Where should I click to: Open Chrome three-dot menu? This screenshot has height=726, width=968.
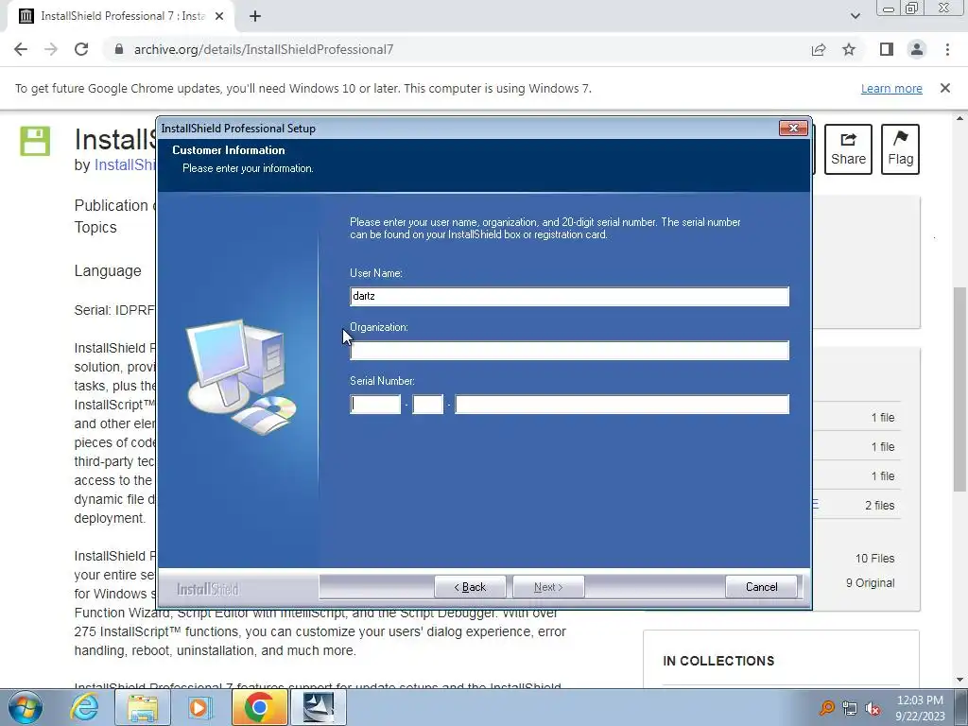point(947,49)
